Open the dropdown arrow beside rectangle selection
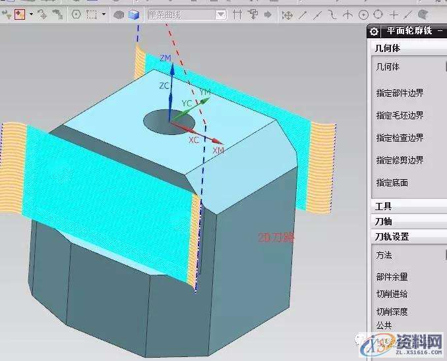The image size is (447, 361). pos(102,14)
